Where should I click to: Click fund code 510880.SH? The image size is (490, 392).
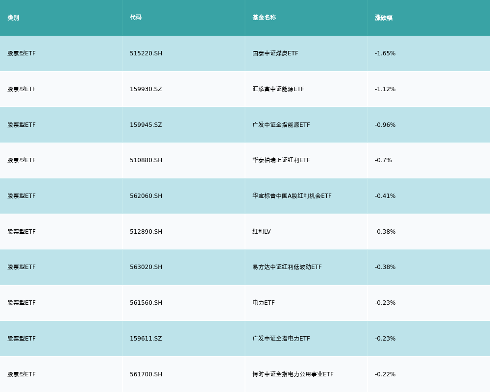click(x=146, y=160)
